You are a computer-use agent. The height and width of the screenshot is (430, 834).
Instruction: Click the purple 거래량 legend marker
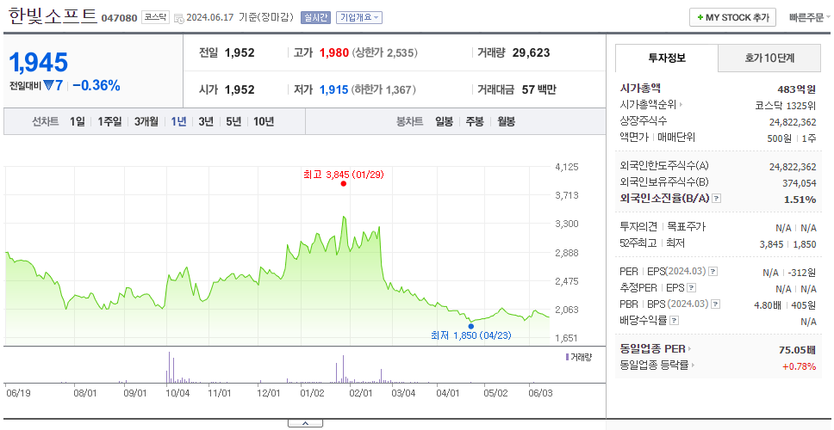click(x=567, y=357)
